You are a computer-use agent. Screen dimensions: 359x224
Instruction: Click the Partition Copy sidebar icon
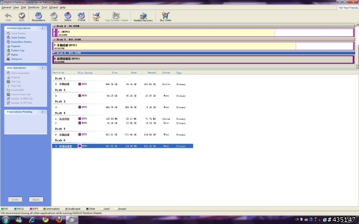click(x=8, y=50)
